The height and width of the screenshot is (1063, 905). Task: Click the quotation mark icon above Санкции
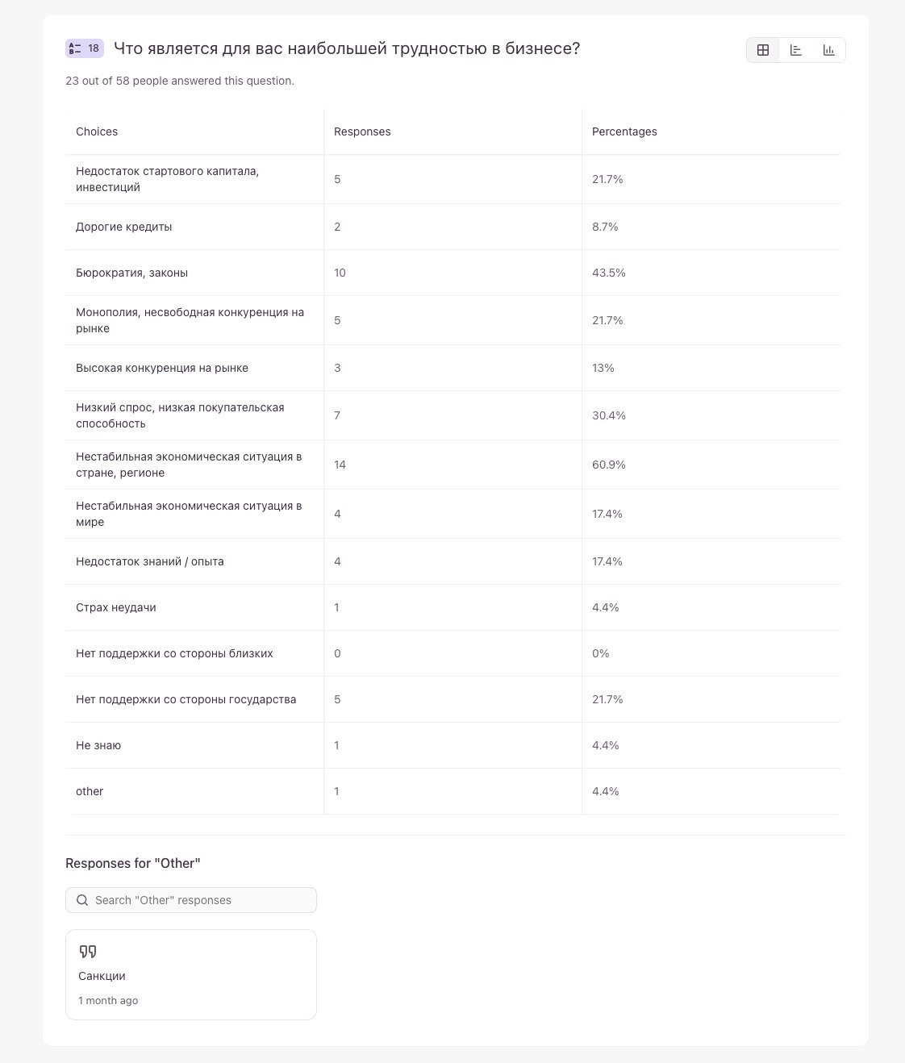88,952
